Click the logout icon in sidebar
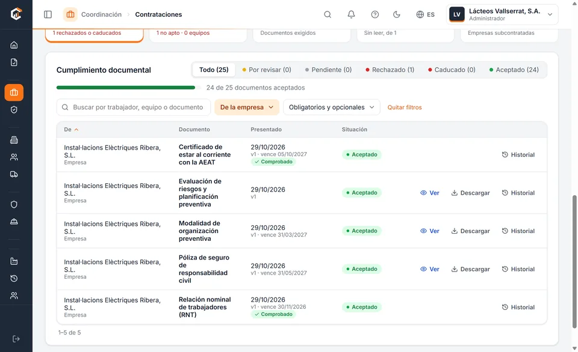The image size is (578, 352). coord(16,339)
